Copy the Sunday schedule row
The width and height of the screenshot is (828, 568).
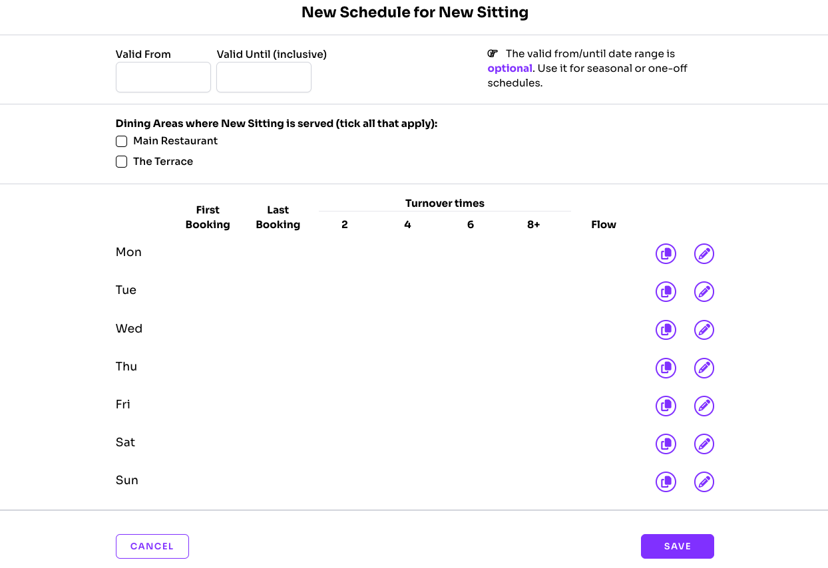(x=666, y=482)
